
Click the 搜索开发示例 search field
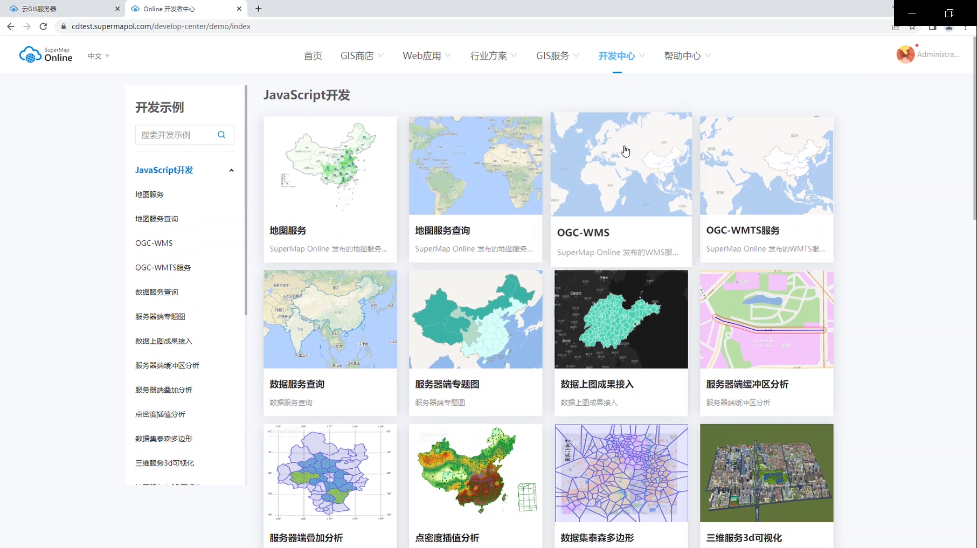point(185,135)
